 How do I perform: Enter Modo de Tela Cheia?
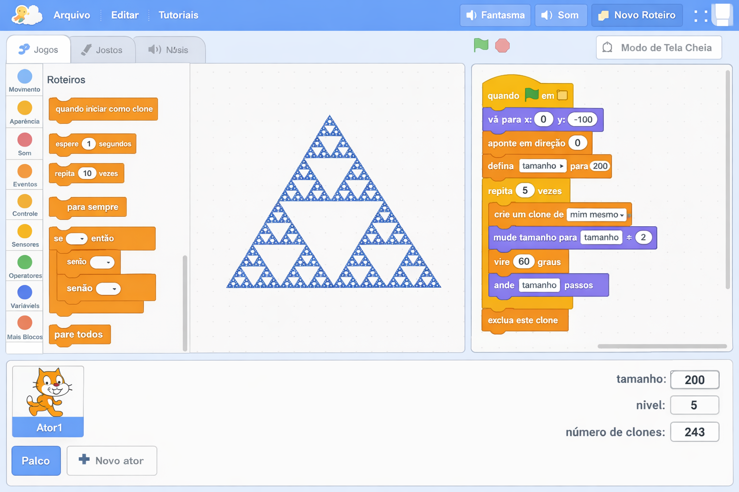(658, 48)
